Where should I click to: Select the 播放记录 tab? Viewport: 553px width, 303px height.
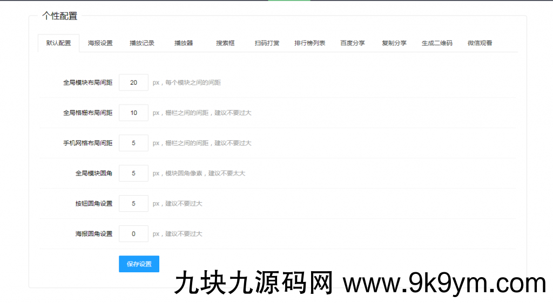[142, 43]
